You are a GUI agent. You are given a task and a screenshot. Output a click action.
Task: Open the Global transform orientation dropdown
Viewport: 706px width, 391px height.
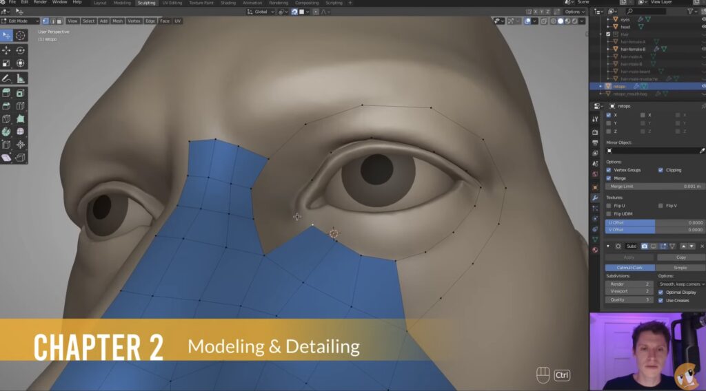coord(261,12)
